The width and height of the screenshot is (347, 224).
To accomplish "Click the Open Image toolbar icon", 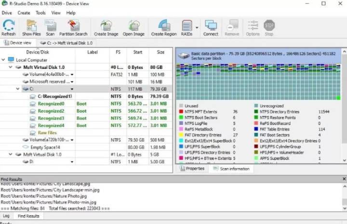I will [133, 27].
